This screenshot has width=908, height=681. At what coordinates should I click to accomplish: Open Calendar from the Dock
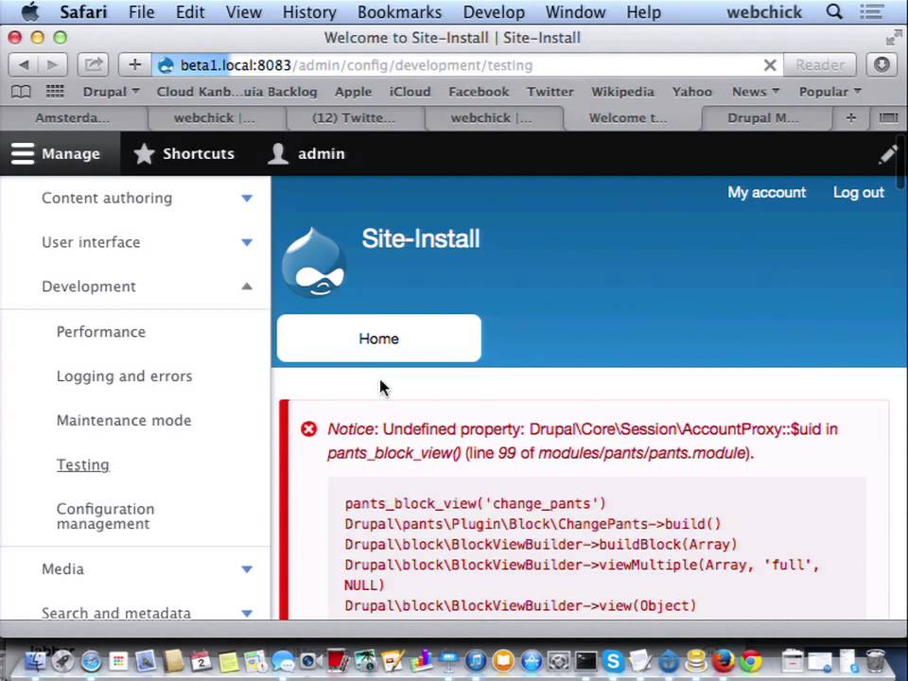pos(201,661)
